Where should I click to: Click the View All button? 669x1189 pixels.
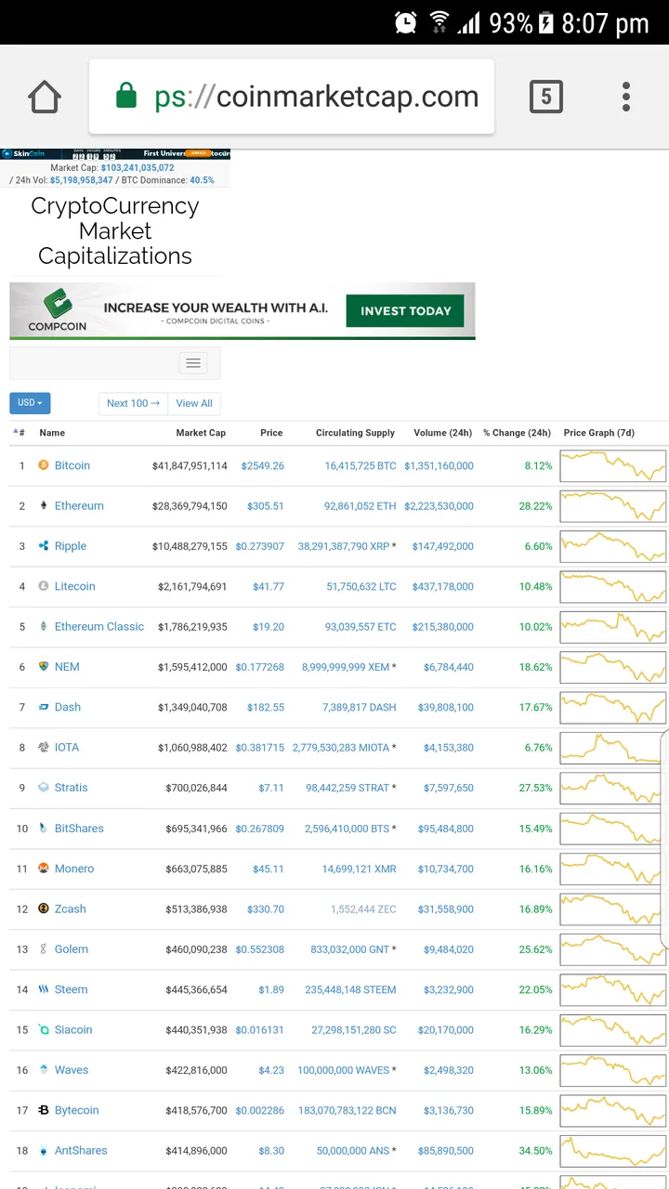pos(194,403)
